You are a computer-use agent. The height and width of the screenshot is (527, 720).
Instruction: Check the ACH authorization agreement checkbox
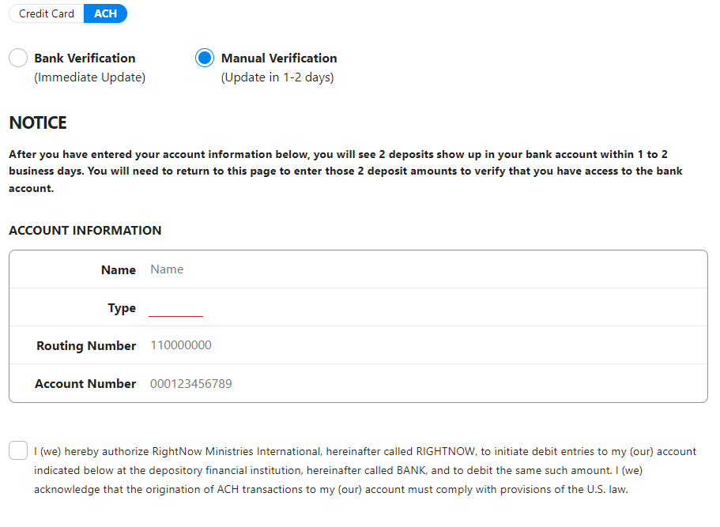tap(17, 450)
